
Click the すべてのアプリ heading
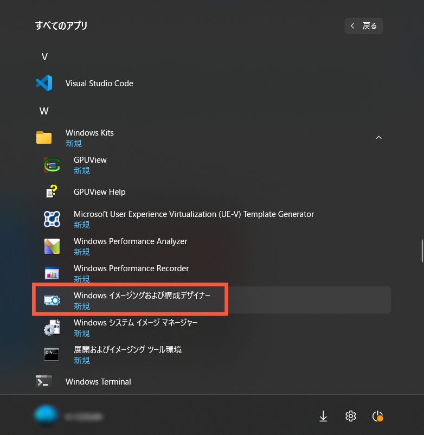61,25
